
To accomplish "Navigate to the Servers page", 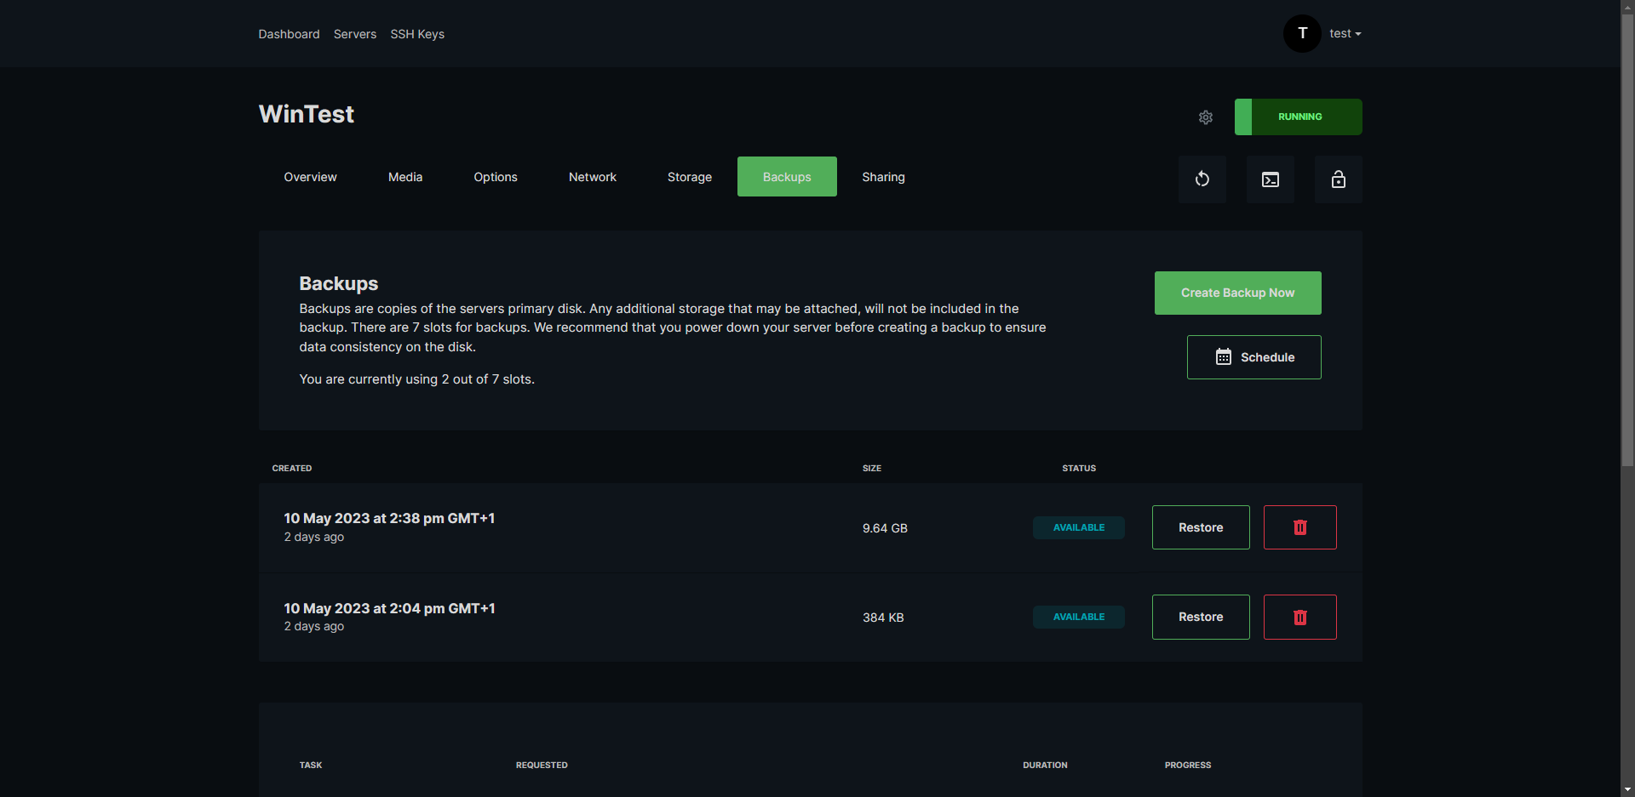I will (354, 34).
